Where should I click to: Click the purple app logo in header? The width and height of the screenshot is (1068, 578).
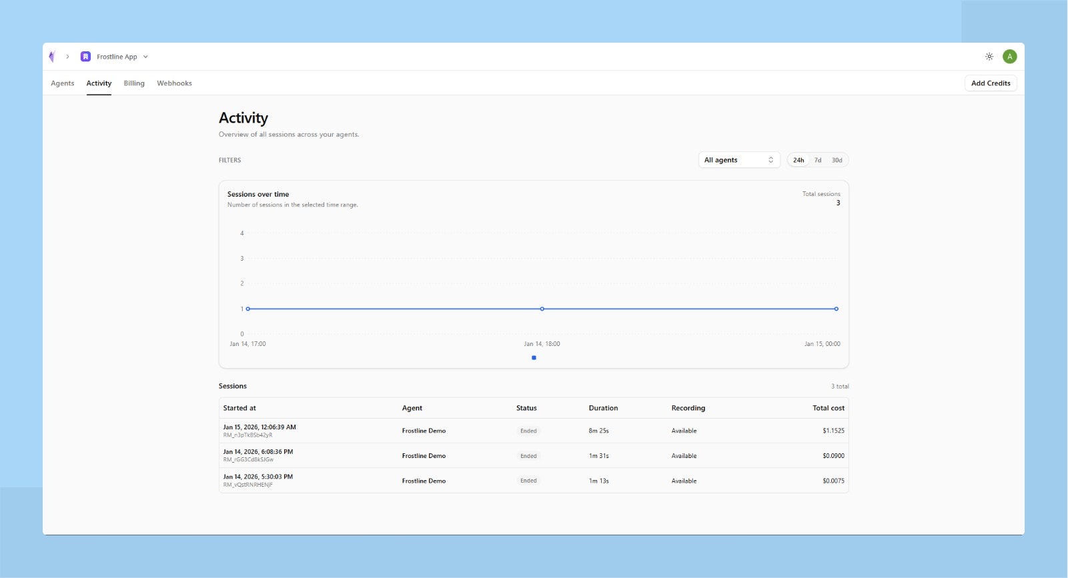coord(52,57)
